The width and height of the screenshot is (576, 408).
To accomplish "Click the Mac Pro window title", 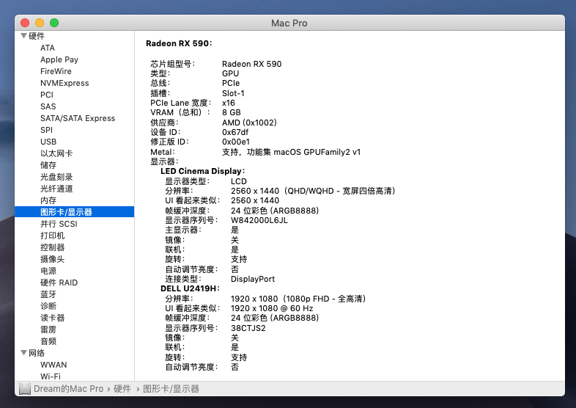I will (289, 23).
